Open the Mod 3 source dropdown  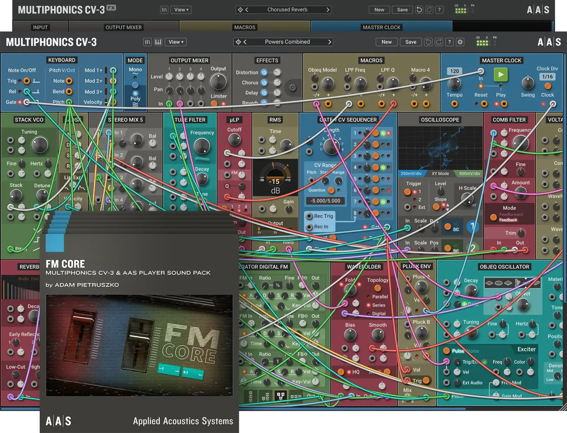pyautogui.click(x=94, y=92)
